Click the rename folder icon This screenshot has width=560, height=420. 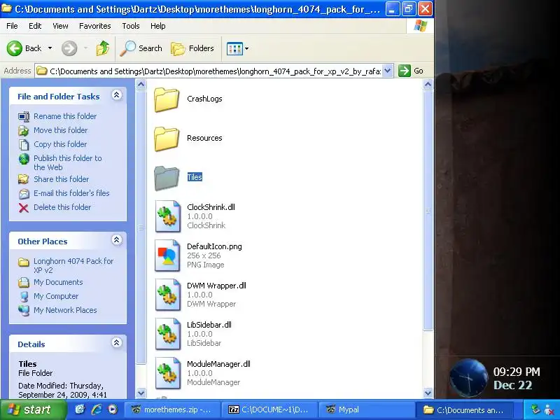coord(24,117)
